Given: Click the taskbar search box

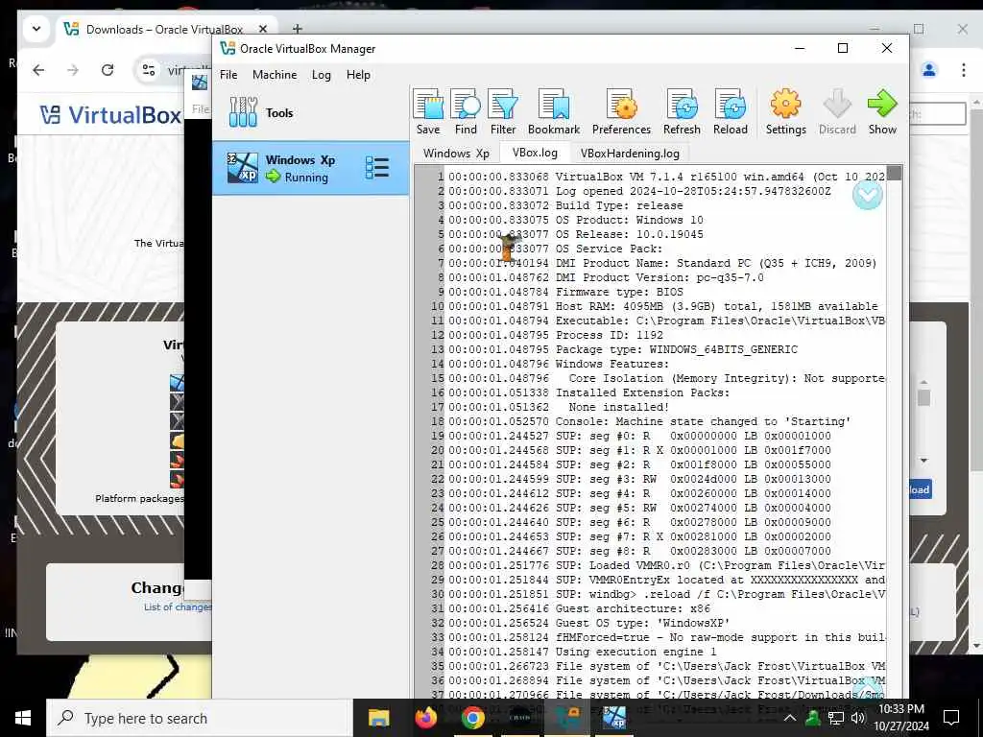Looking at the screenshot, I should pyautogui.click(x=200, y=718).
